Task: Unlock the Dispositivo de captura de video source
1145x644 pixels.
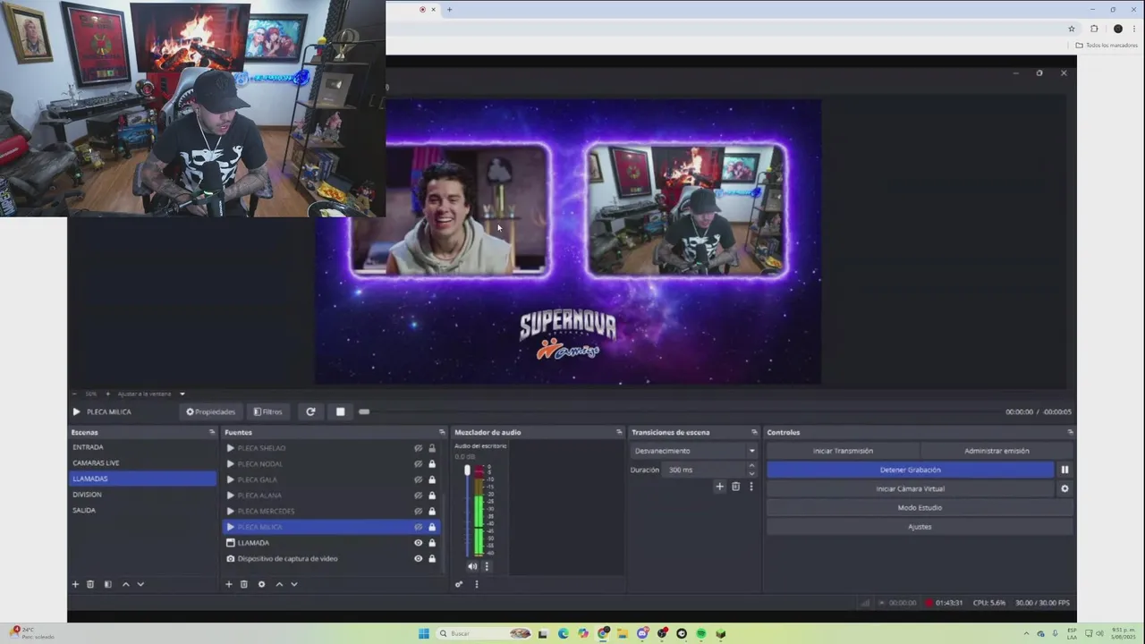Action: pyautogui.click(x=432, y=558)
